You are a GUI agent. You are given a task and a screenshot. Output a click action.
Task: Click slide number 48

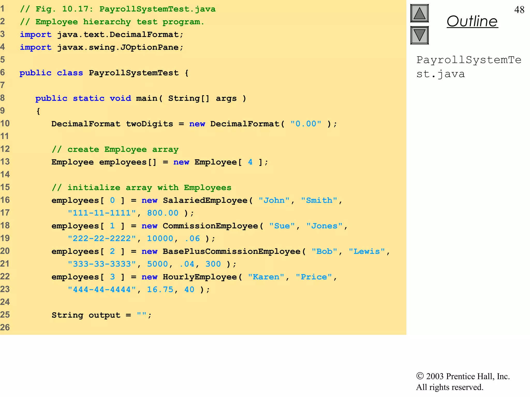tap(519, 10)
